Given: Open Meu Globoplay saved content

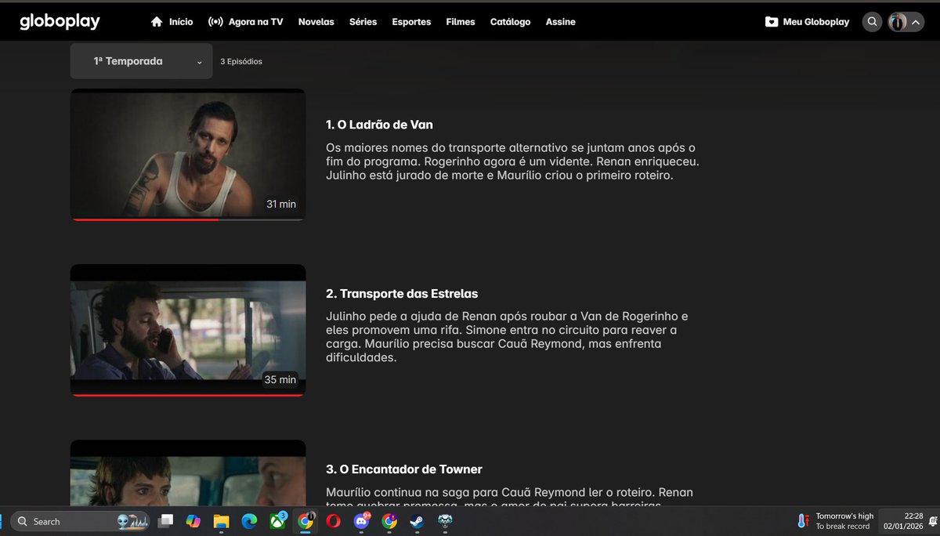Looking at the screenshot, I should [808, 22].
